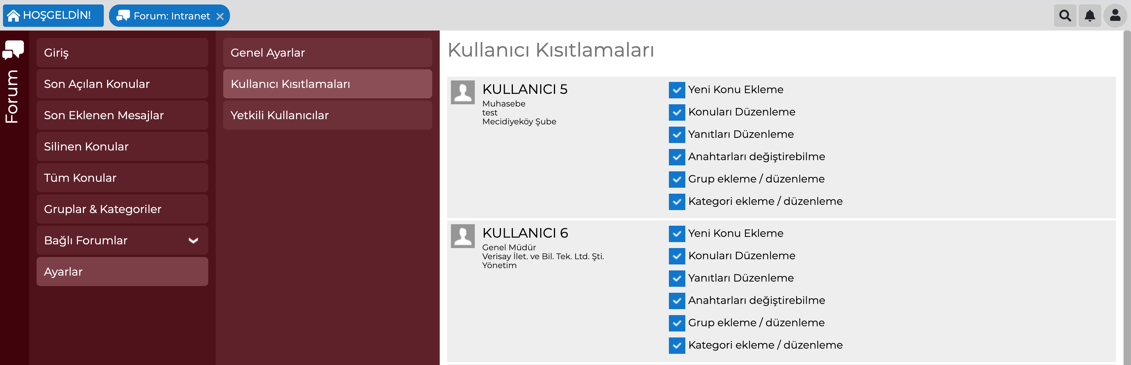Open the user profile icon
Image resolution: width=1131 pixels, height=365 pixels.
pyautogui.click(x=1115, y=16)
